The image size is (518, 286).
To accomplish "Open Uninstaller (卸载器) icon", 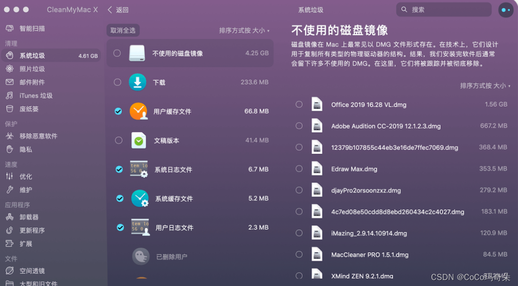I will tap(10, 217).
